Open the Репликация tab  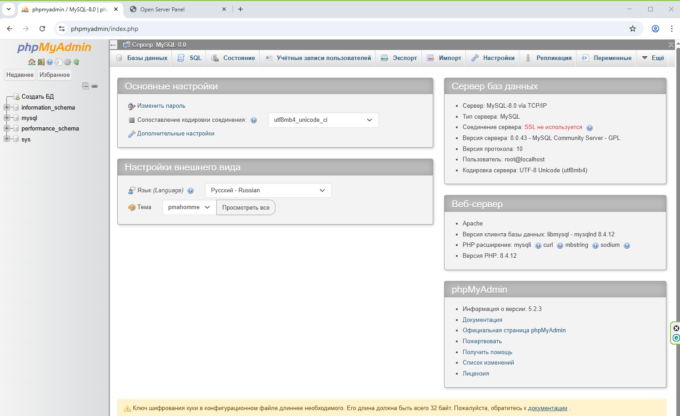548,58
